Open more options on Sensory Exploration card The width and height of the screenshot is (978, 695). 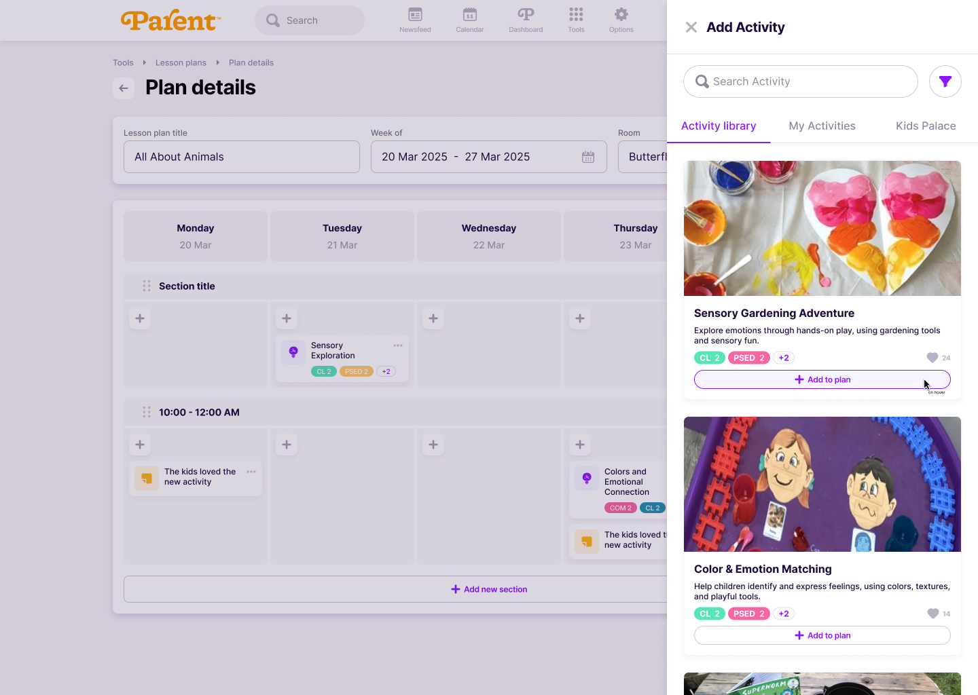398,345
